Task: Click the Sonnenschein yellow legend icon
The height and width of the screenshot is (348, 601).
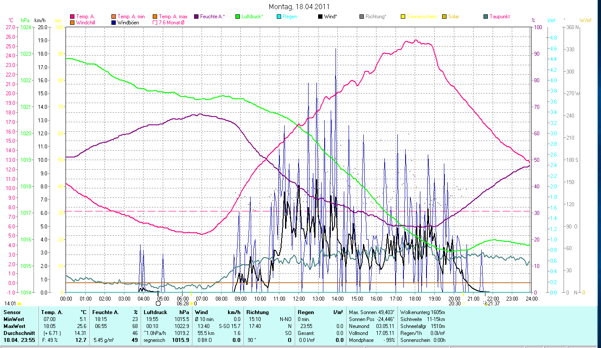Action: pyautogui.click(x=403, y=17)
